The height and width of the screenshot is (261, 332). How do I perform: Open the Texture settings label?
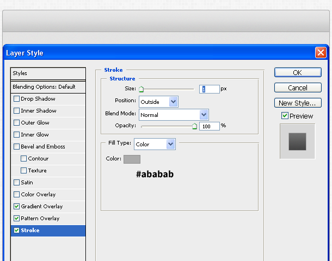coord(37,171)
